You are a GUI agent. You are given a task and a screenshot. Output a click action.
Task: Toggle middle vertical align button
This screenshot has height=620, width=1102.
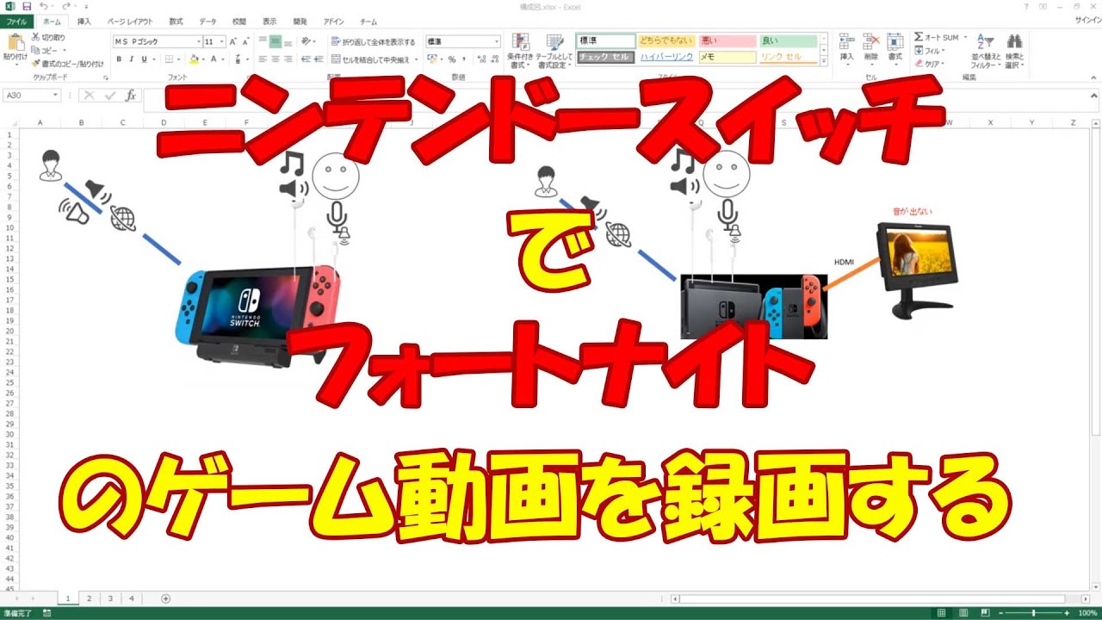click(x=275, y=41)
